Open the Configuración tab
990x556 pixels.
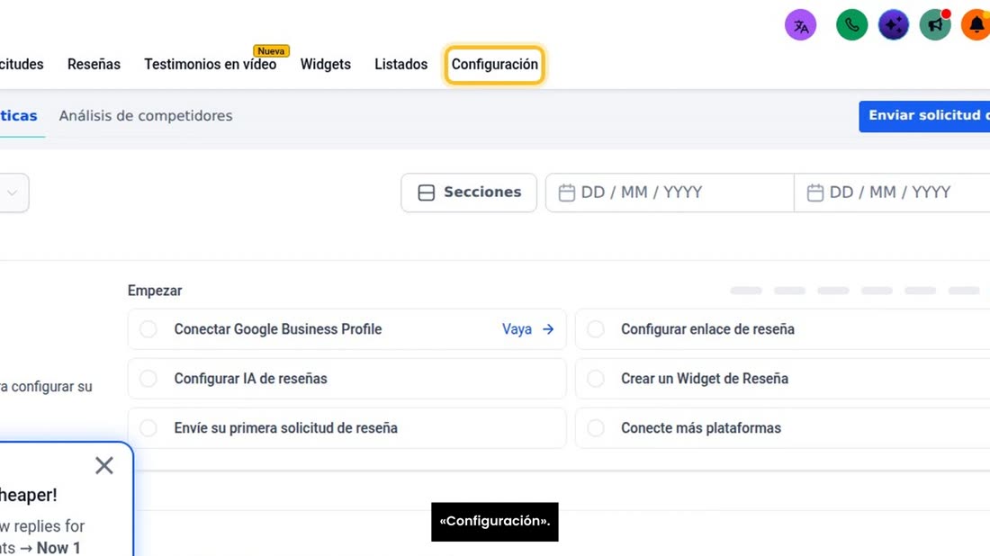point(494,65)
